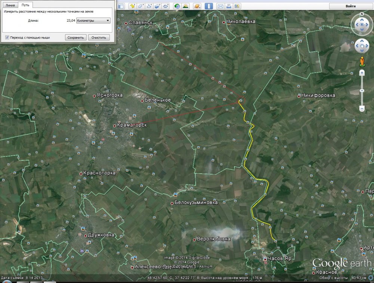374x283 pixels.
Task: Click the airport icon southeast of Славянск
Action: tap(163, 53)
